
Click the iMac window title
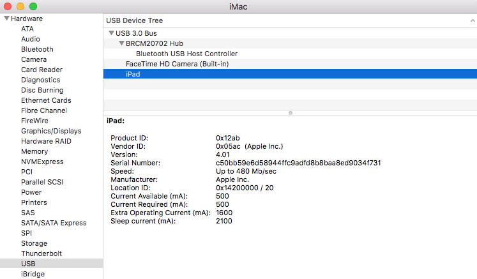tap(238, 6)
